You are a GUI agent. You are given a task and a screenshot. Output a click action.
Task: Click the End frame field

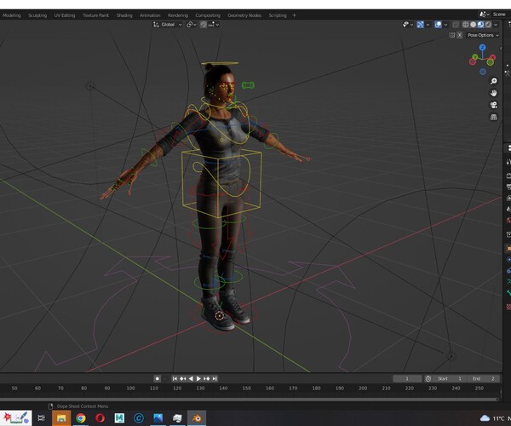click(x=485, y=379)
